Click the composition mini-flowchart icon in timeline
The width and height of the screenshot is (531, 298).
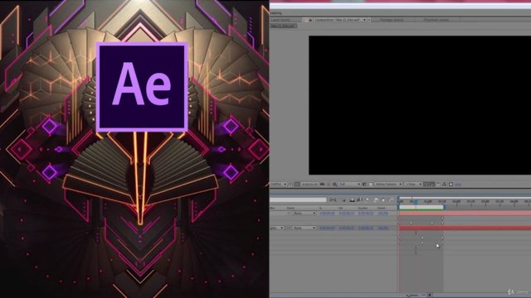click(x=333, y=200)
